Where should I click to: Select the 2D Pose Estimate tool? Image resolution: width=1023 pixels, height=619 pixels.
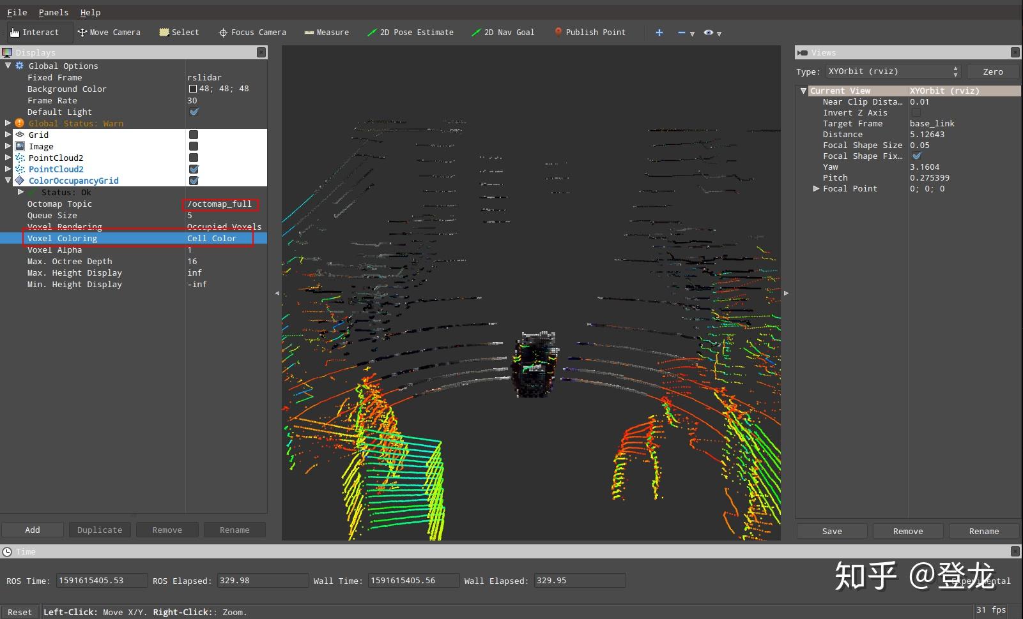410,33
